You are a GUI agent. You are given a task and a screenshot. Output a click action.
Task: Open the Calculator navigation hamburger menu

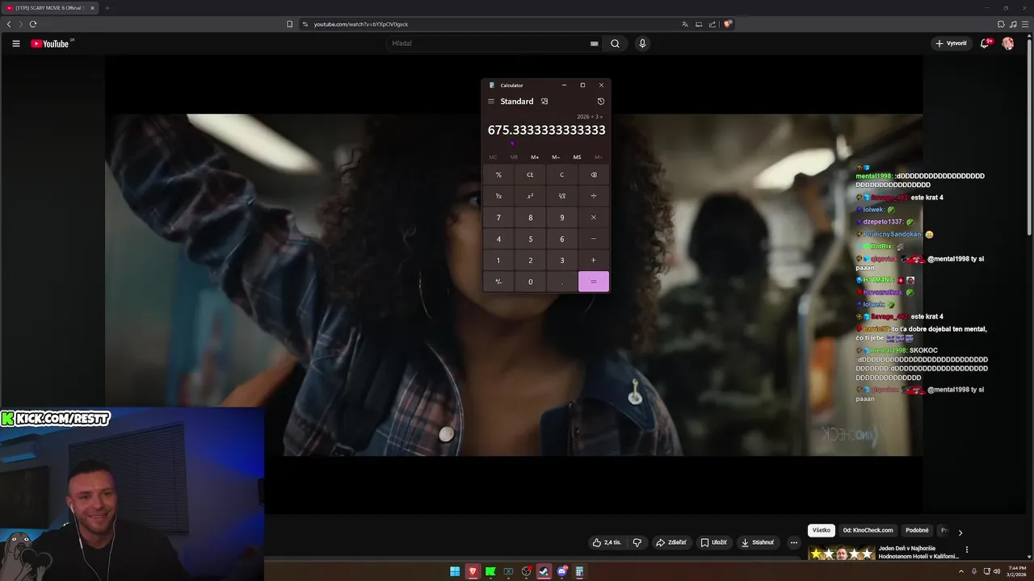pos(490,102)
